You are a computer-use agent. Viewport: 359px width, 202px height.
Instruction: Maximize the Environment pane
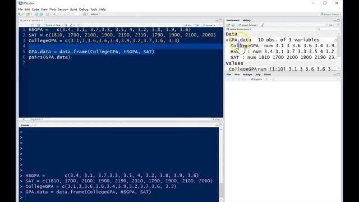point(338,20)
